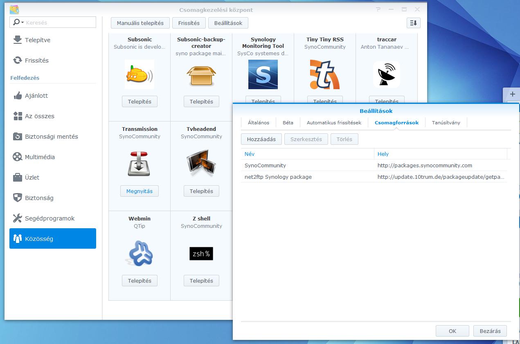Install Subsonic with Telepítés button
The width and height of the screenshot is (520, 344).
(x=140, y=101)
